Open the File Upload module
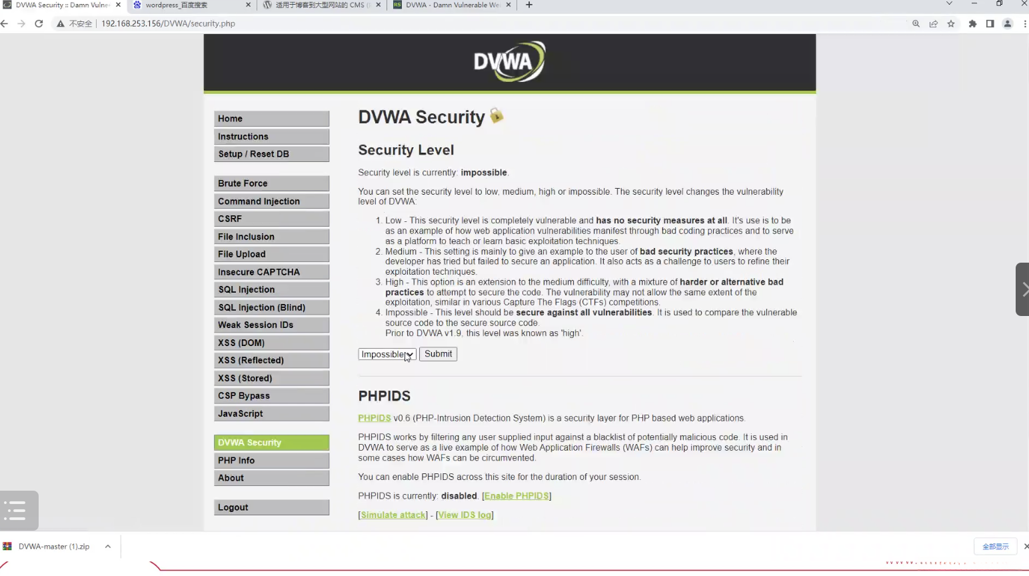The height and width of the screenshot is (576, 1029). [271, 254]
